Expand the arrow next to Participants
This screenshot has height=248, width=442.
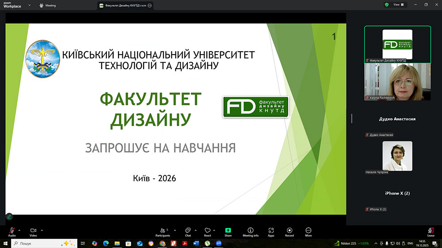(175, 230)
